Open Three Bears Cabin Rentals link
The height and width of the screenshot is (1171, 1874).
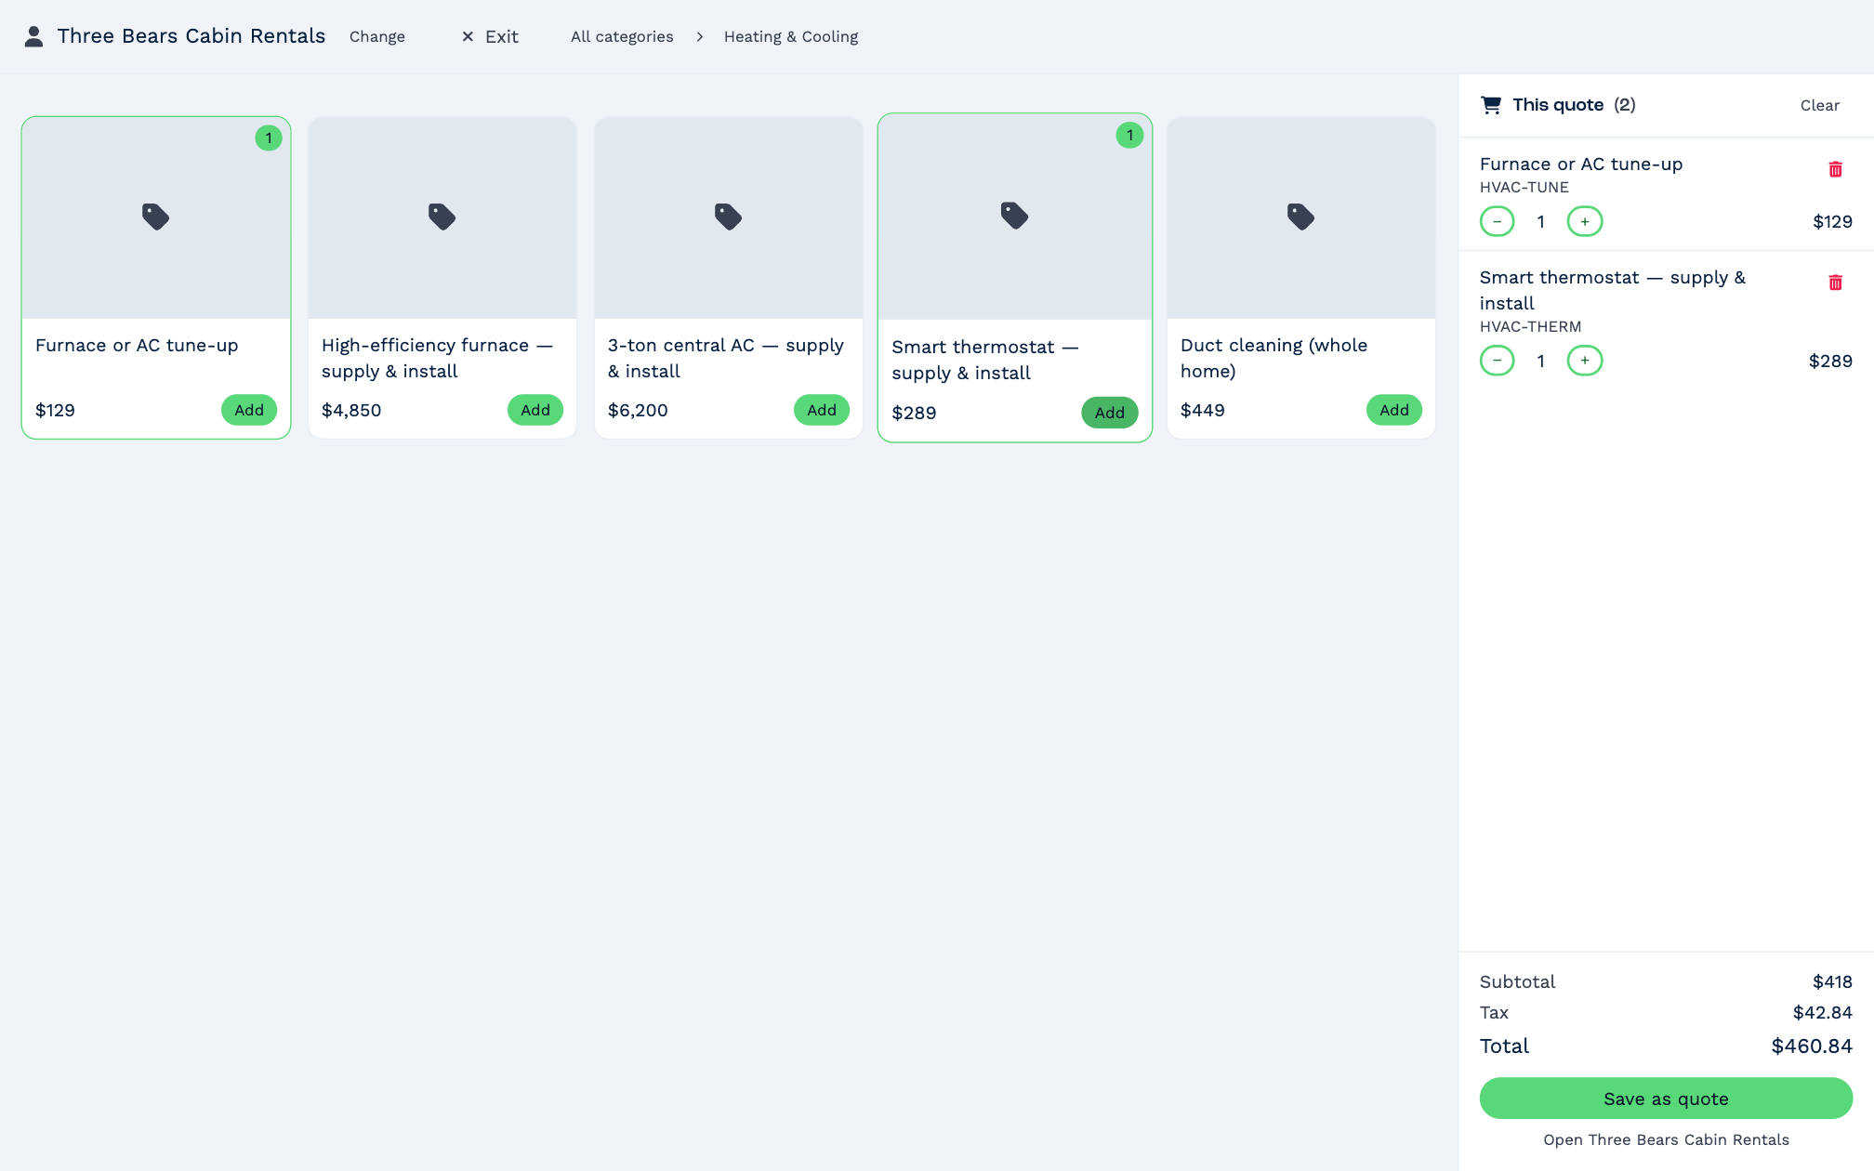1666,1139
